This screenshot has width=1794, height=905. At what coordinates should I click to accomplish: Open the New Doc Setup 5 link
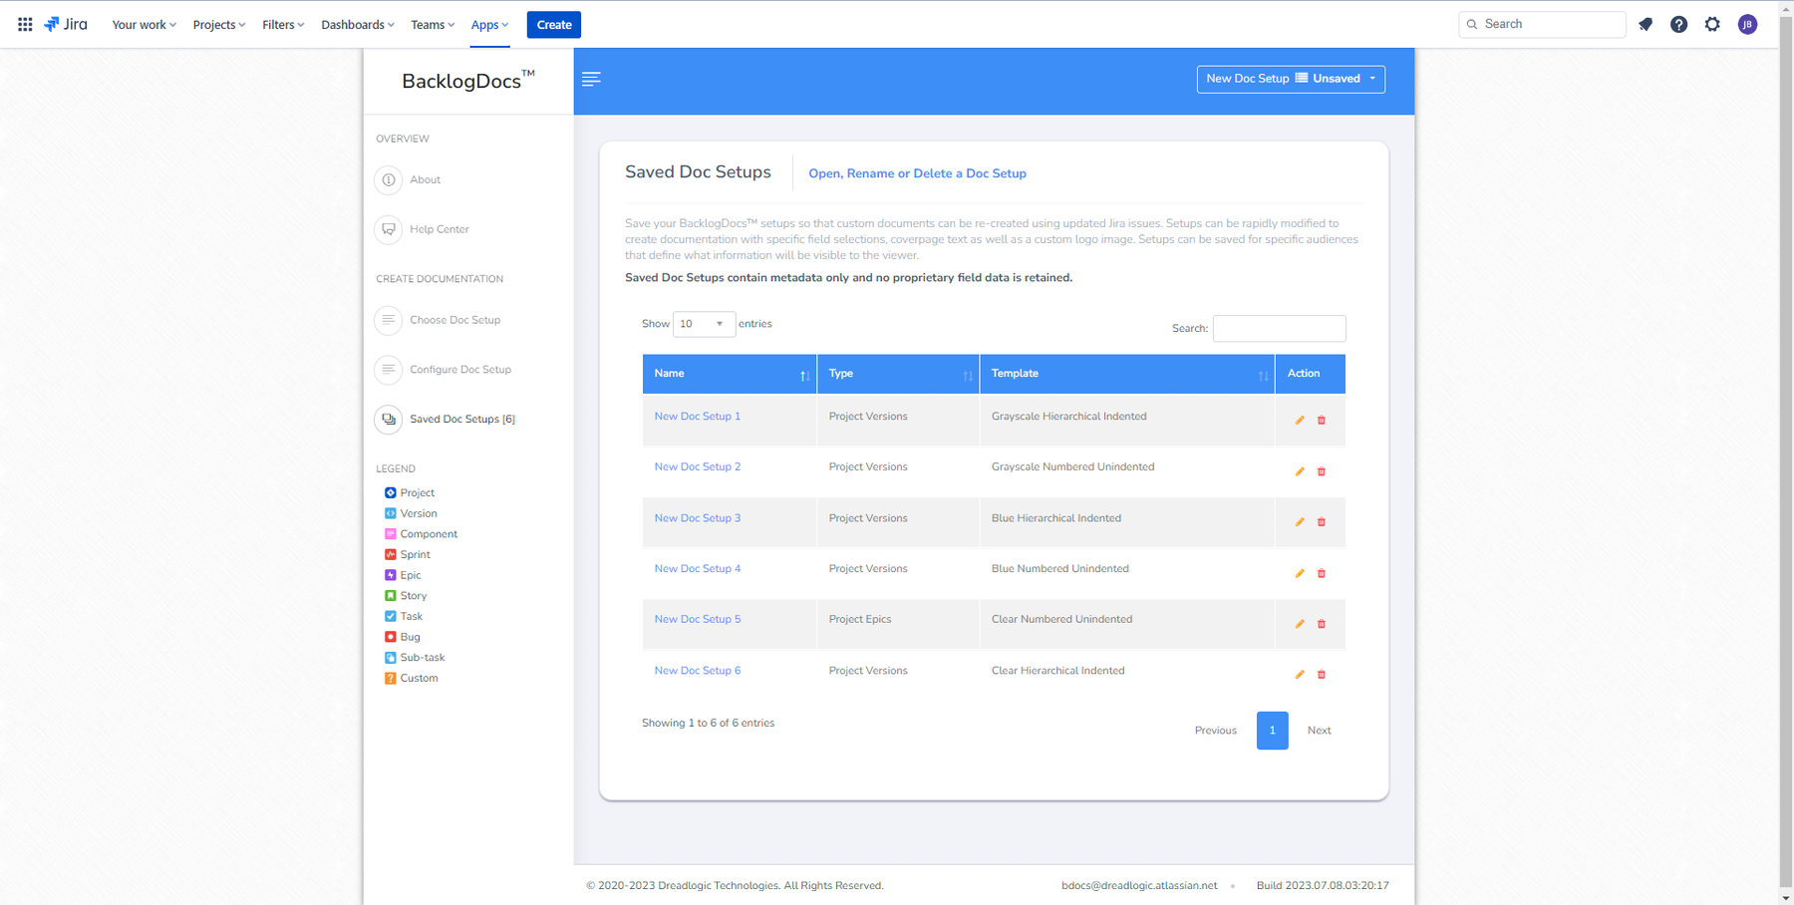point(698,619)
